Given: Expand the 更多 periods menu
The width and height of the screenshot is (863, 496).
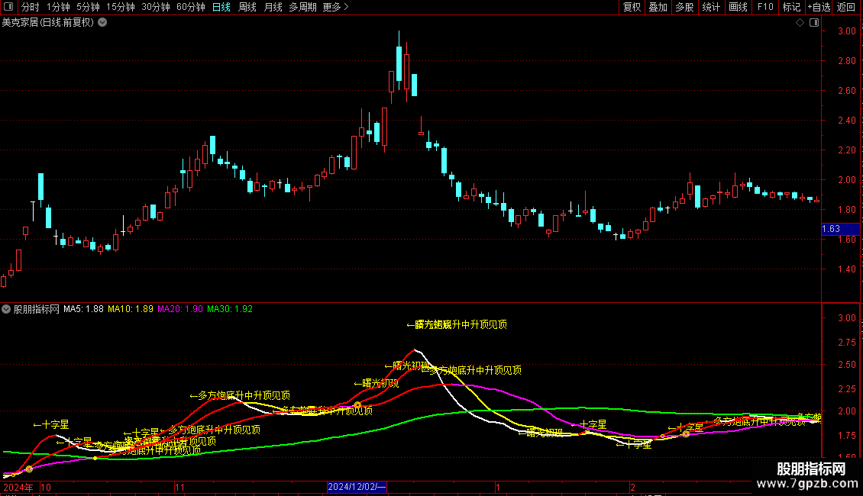Looking at the screenshot, I should pos(336,7).
